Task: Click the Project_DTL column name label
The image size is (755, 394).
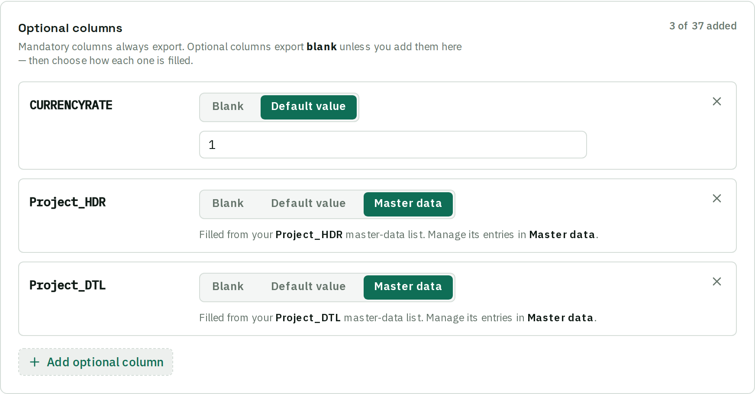Action: 68,285
